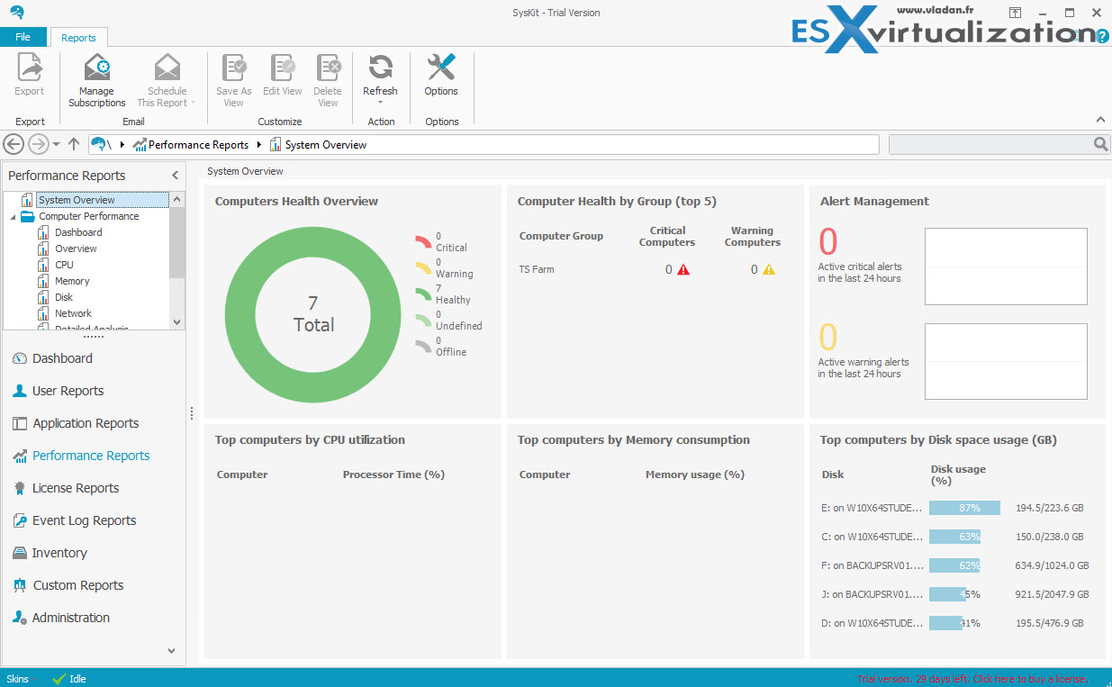Click the Edit View icon

click(x=283, y=68)
